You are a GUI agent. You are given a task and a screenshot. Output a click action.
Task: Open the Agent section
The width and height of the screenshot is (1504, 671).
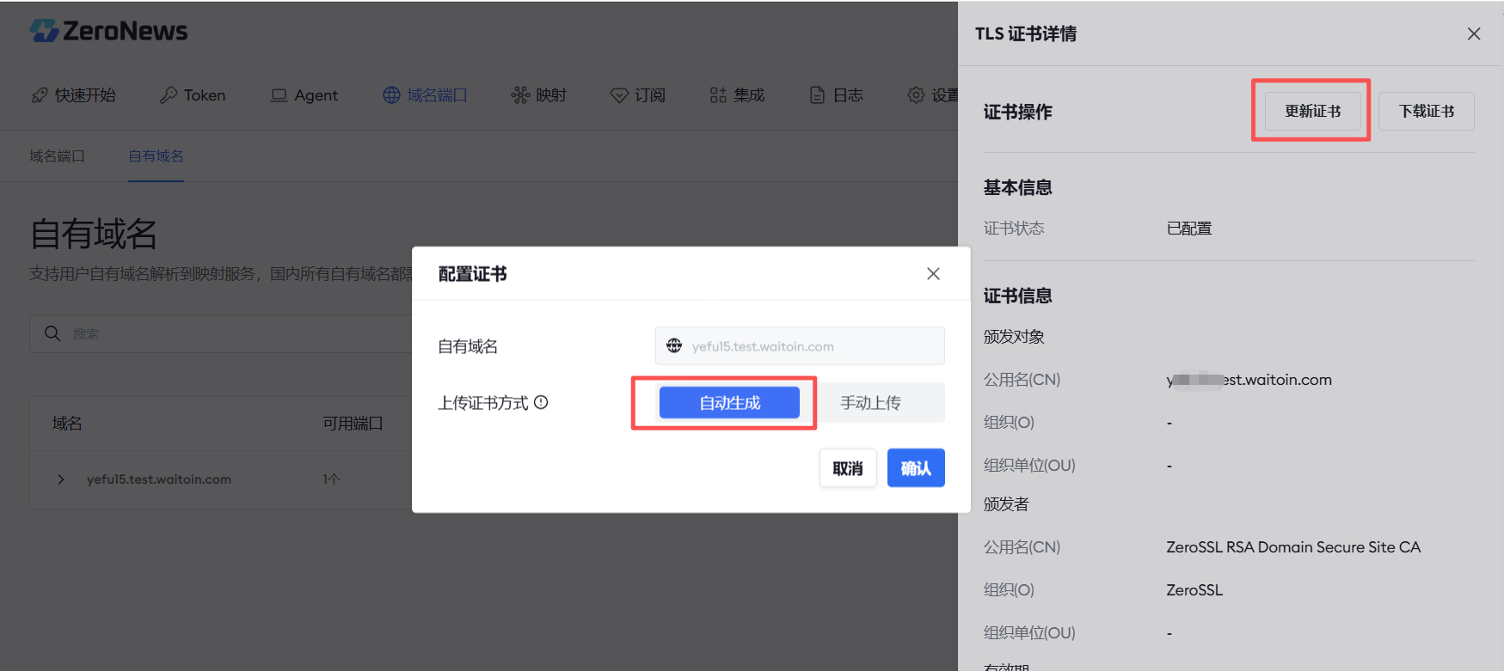point(304,95)
